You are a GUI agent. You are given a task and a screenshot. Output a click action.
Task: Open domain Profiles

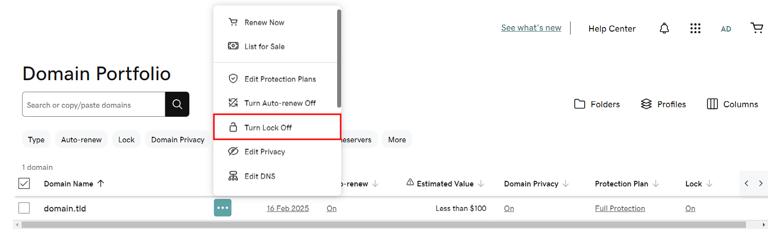[663, 104]
